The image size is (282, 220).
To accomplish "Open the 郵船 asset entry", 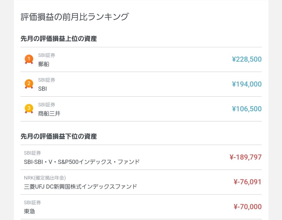I will pyautogui.click(x=44, y=64).
